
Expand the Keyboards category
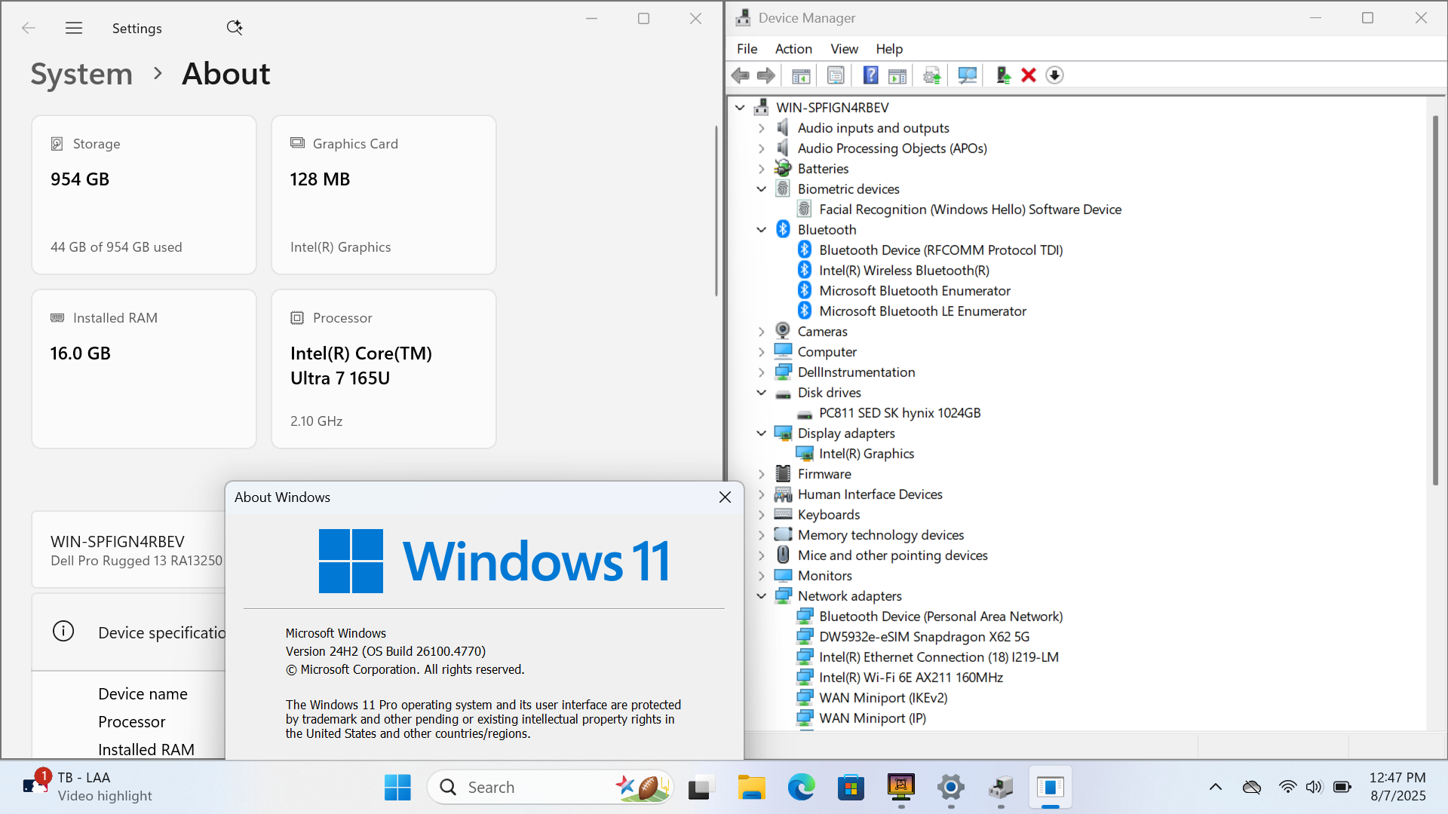pos(762,515)
